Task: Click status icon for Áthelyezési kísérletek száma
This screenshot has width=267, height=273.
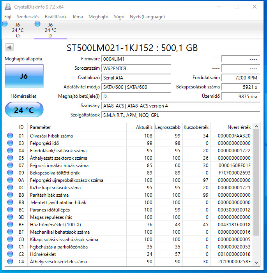Action: coord(10,261)
